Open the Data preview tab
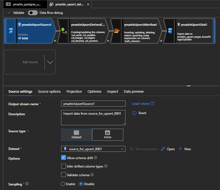220x190 pixels. [x=134, y=92]
